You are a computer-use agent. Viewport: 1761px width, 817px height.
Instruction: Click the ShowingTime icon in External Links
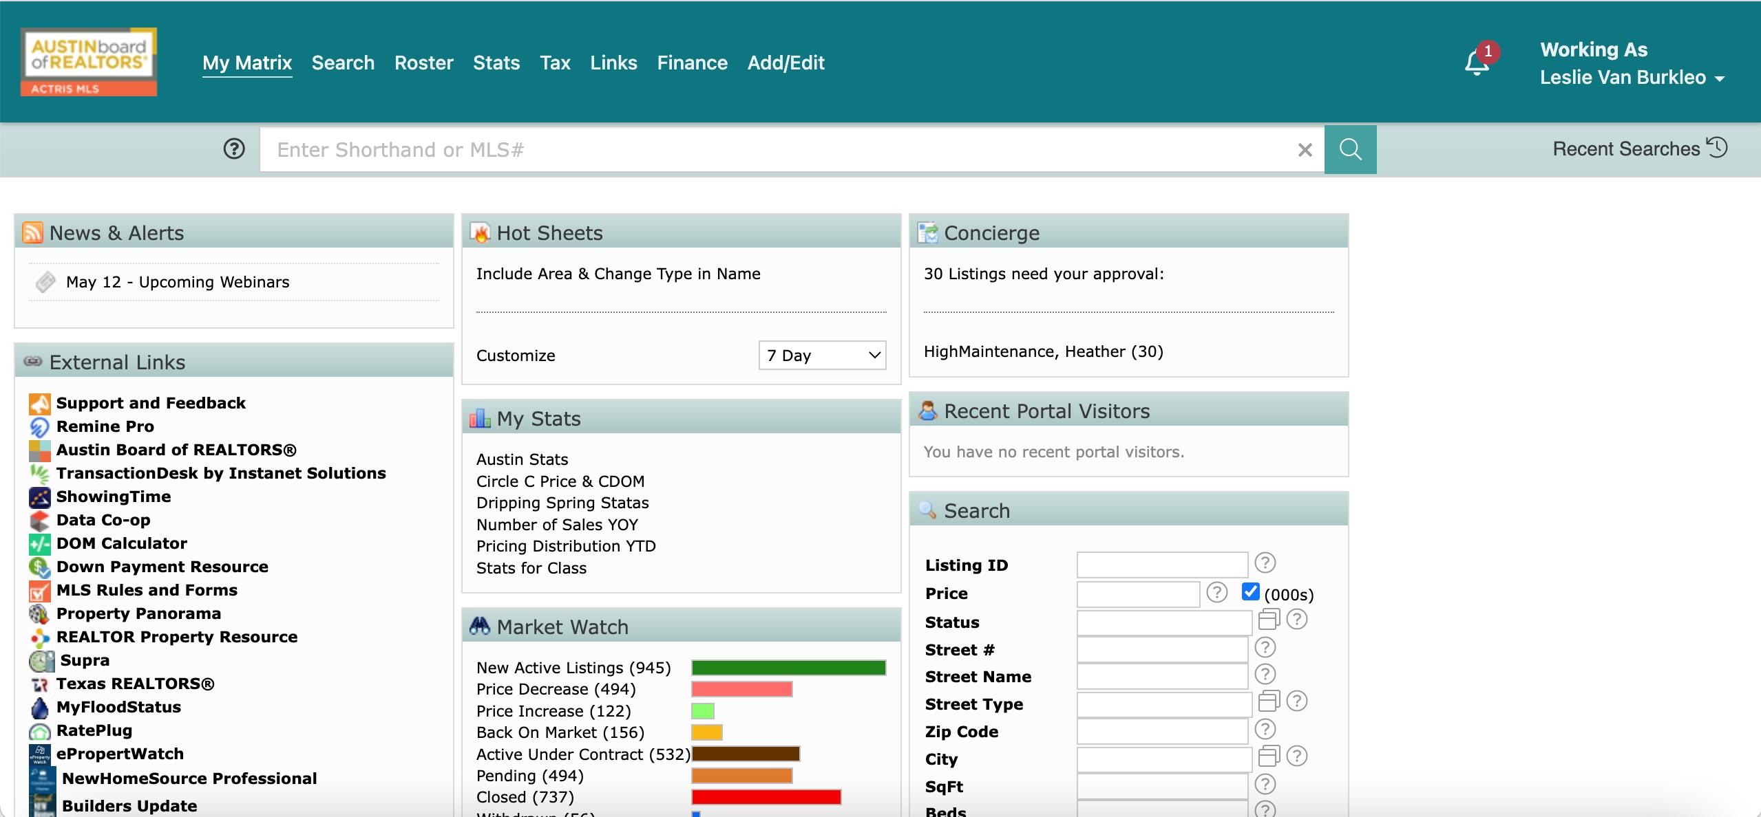click(x=39, y=497)
